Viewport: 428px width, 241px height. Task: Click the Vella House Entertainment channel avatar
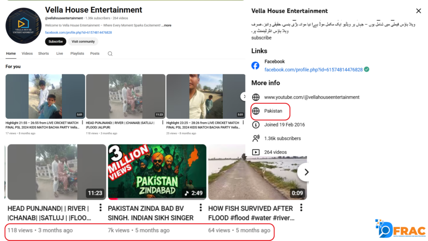coord(23,26)
